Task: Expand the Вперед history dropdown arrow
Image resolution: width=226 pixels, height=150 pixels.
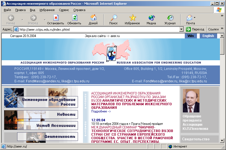Action: coord(45,20)
